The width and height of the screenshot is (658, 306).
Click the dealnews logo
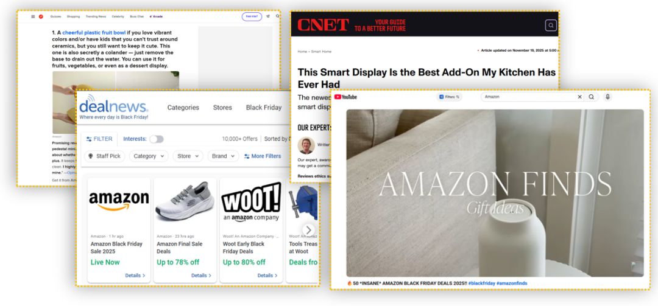coord(113,107)
